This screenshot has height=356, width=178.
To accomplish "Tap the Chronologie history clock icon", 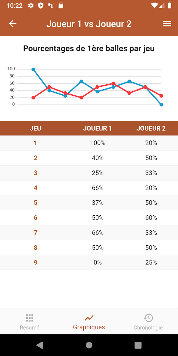I will 148,318.
